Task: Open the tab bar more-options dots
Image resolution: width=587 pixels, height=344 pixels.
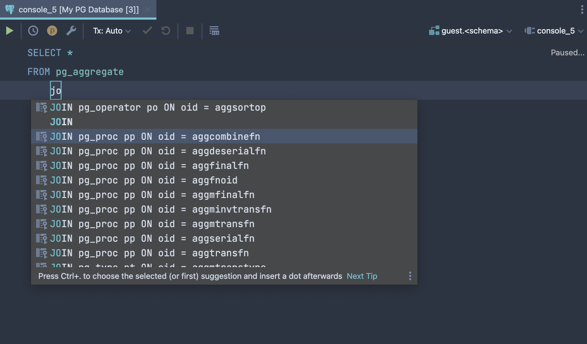Action: [582, 9]
